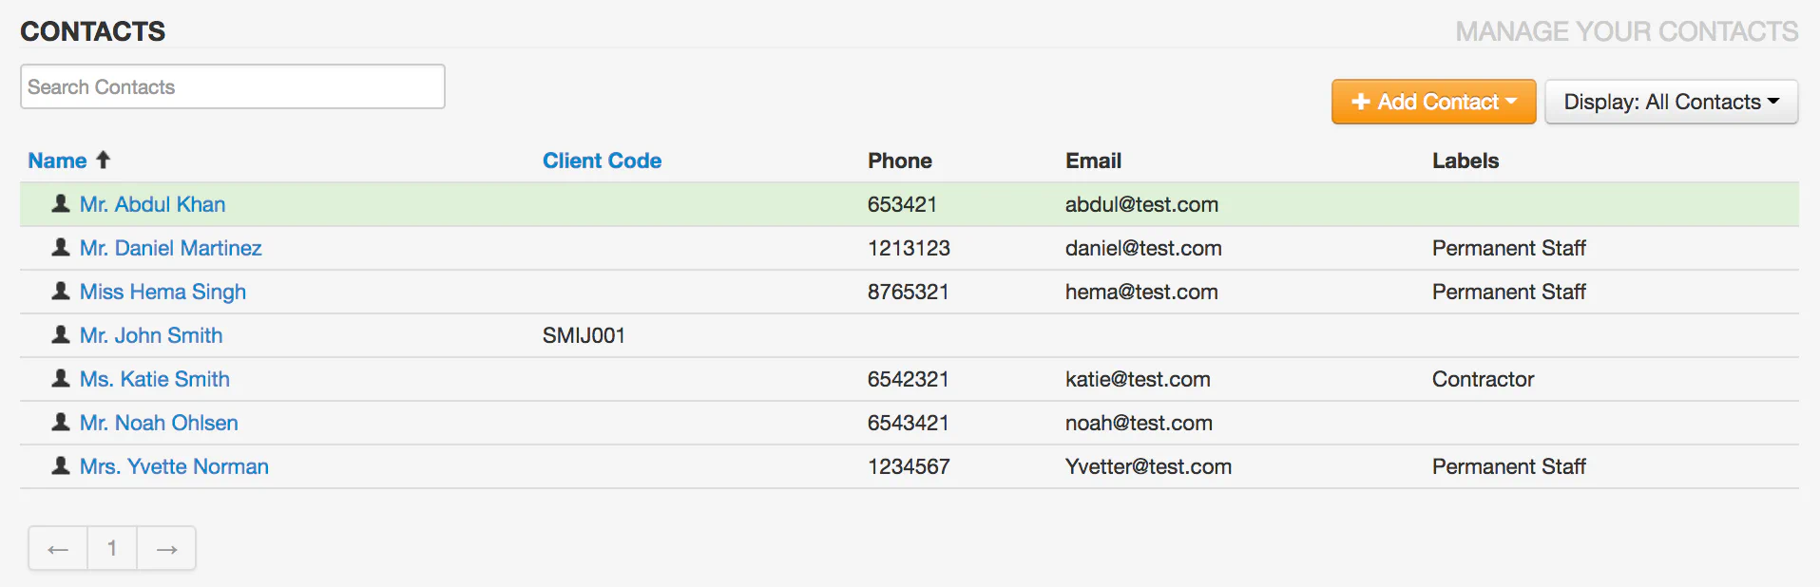Click the person icon next to Mr. Daniel Martinez
Screen dimensions: 1820x587
pos(59,247)
